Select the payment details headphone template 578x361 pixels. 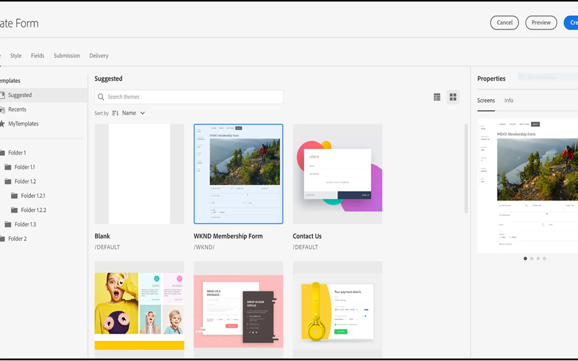[337, 309]
